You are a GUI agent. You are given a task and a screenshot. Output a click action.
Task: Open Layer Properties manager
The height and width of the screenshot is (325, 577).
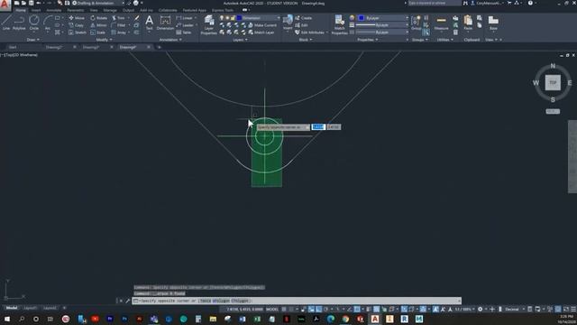(x=208, y=24)
